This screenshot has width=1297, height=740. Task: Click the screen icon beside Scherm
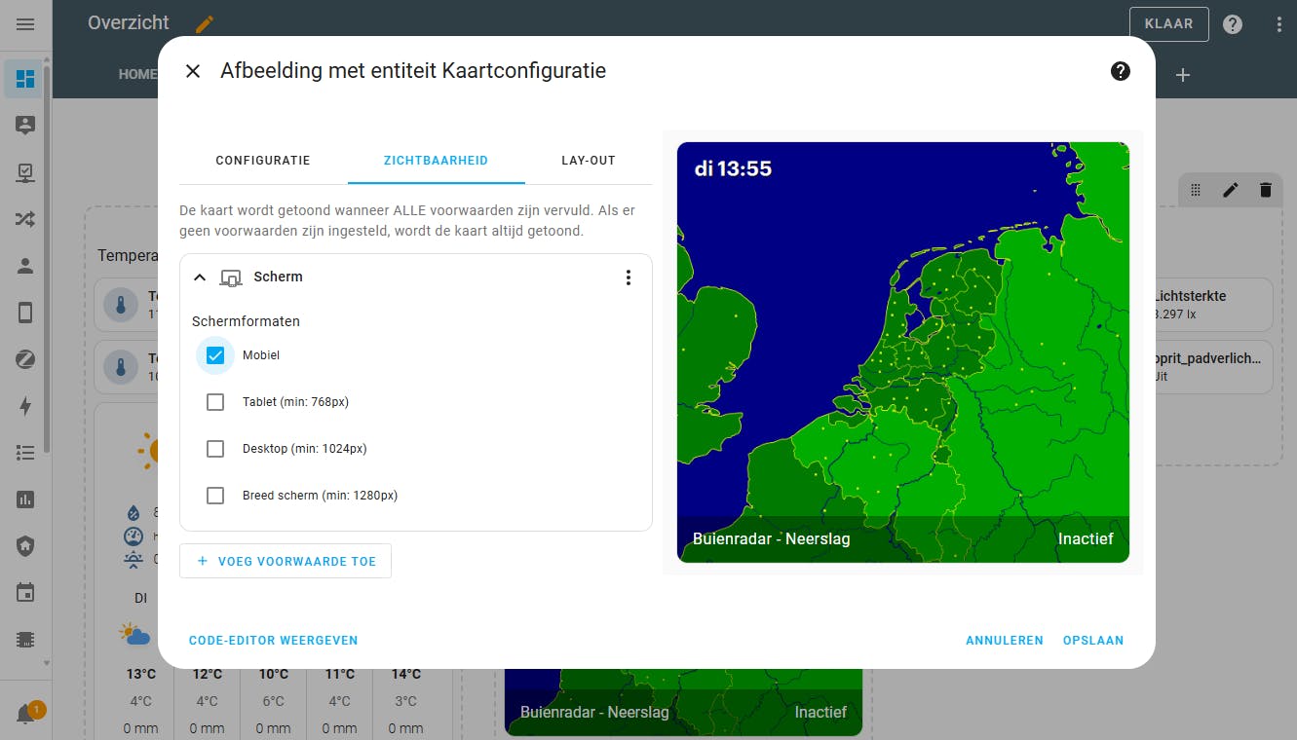(x=231, y=277)
